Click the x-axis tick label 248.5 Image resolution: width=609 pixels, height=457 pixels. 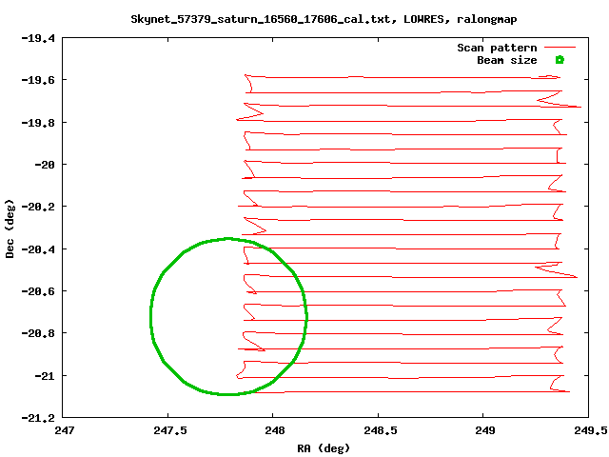coord(381,430)
